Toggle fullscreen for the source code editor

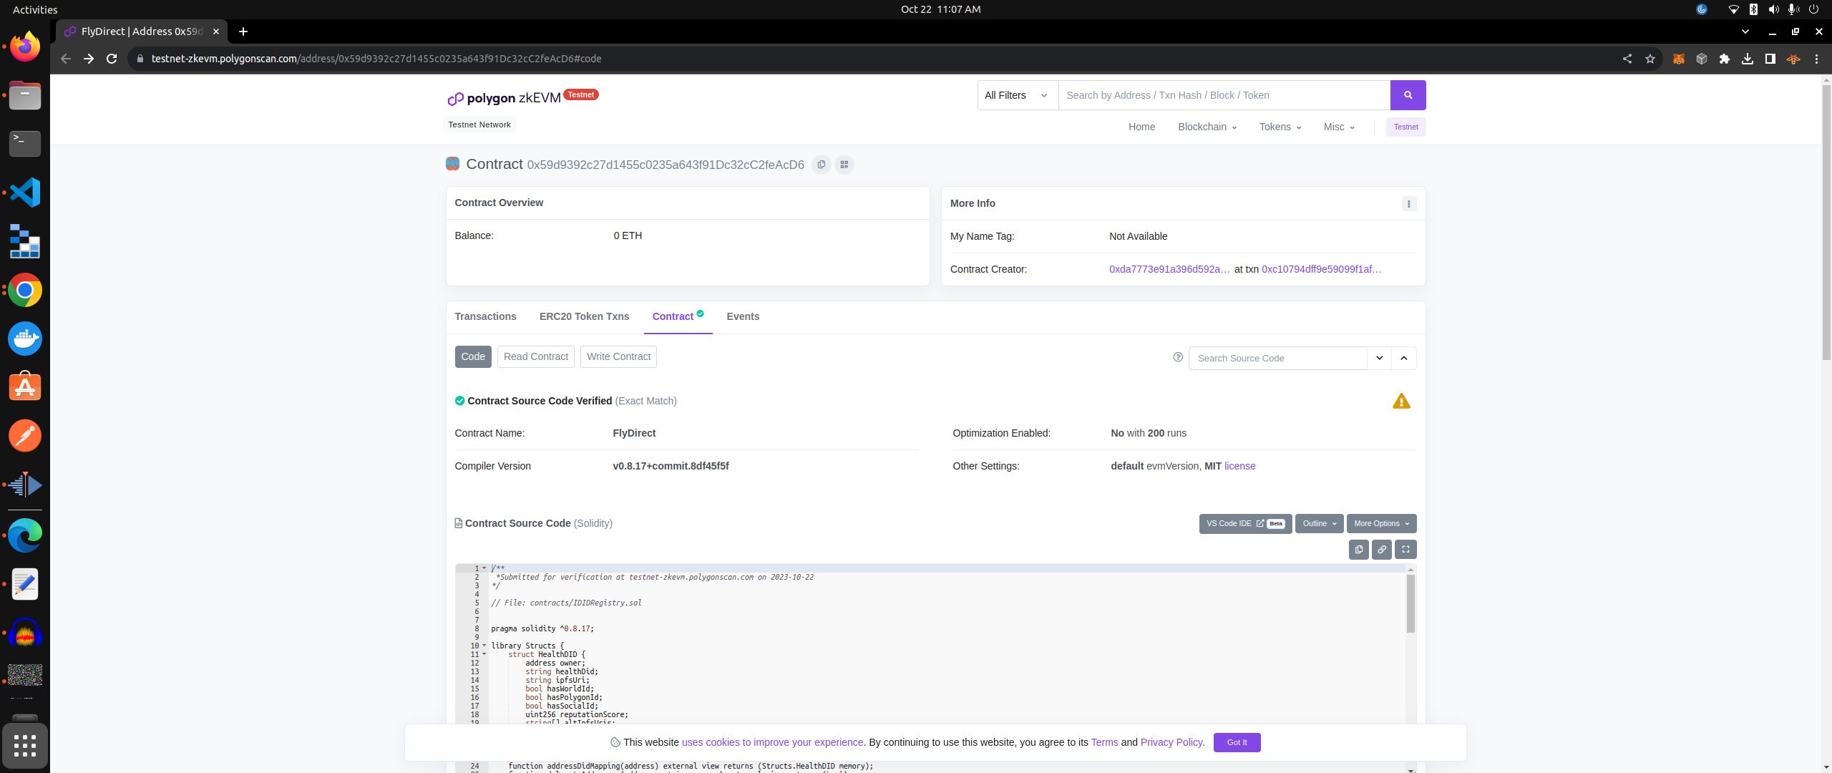click(x=1405, y=550)
